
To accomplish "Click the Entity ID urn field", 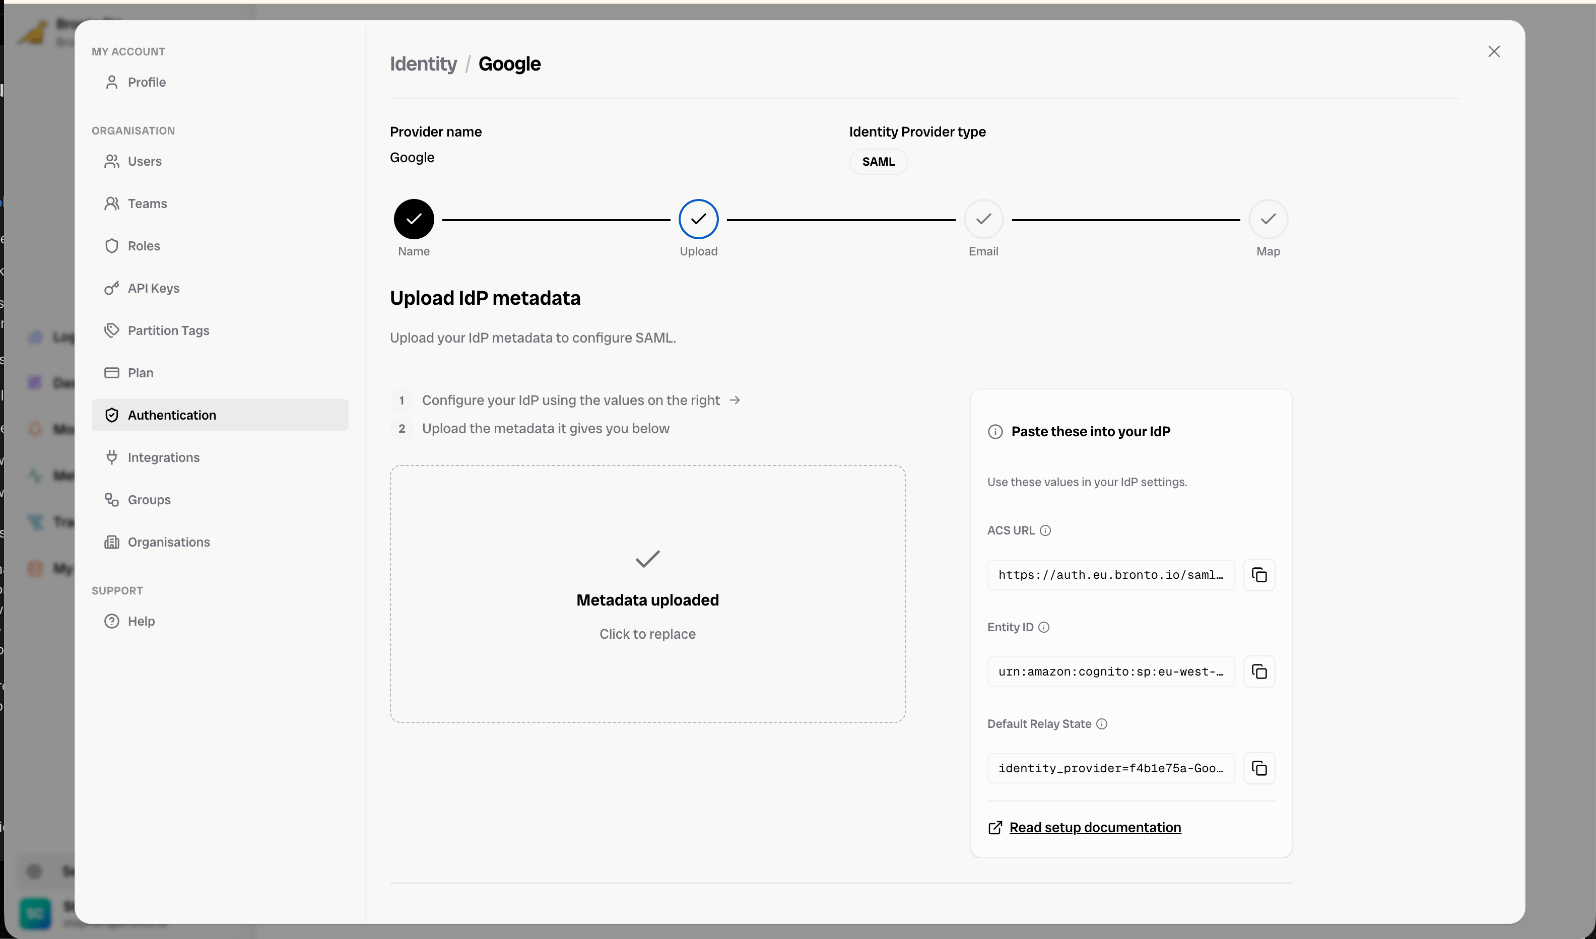I will 1111,672.
